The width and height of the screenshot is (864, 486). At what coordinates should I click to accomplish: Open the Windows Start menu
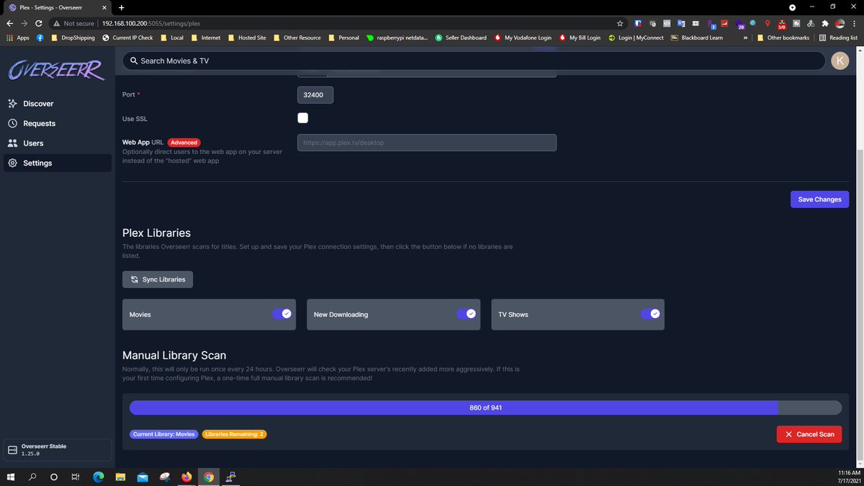tap(11, 477)
